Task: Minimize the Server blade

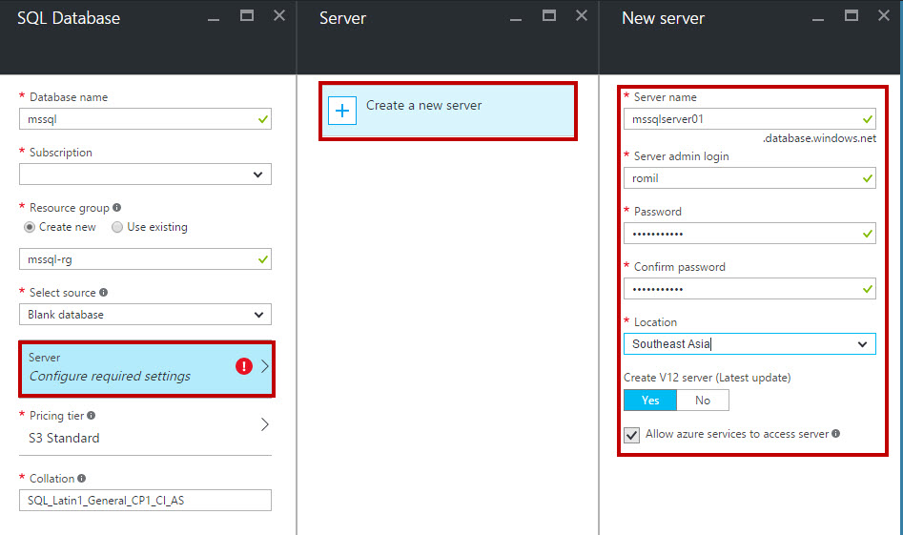Action: 516,20
